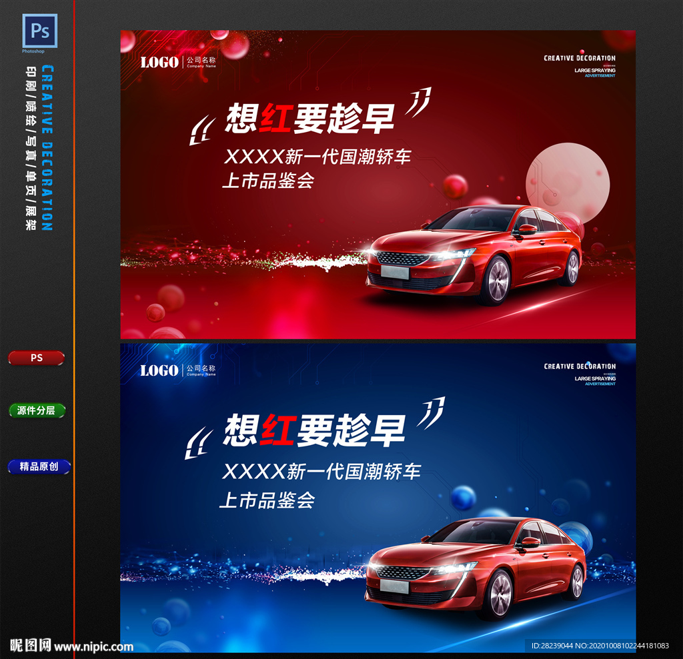Screen dimensions: 683x659
Task: Click the Photoshop Ps icon
Action: pos(40,31)
